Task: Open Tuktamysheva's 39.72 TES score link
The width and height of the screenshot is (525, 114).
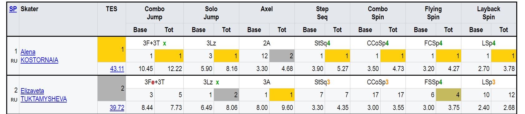Action: coord(117,108)
